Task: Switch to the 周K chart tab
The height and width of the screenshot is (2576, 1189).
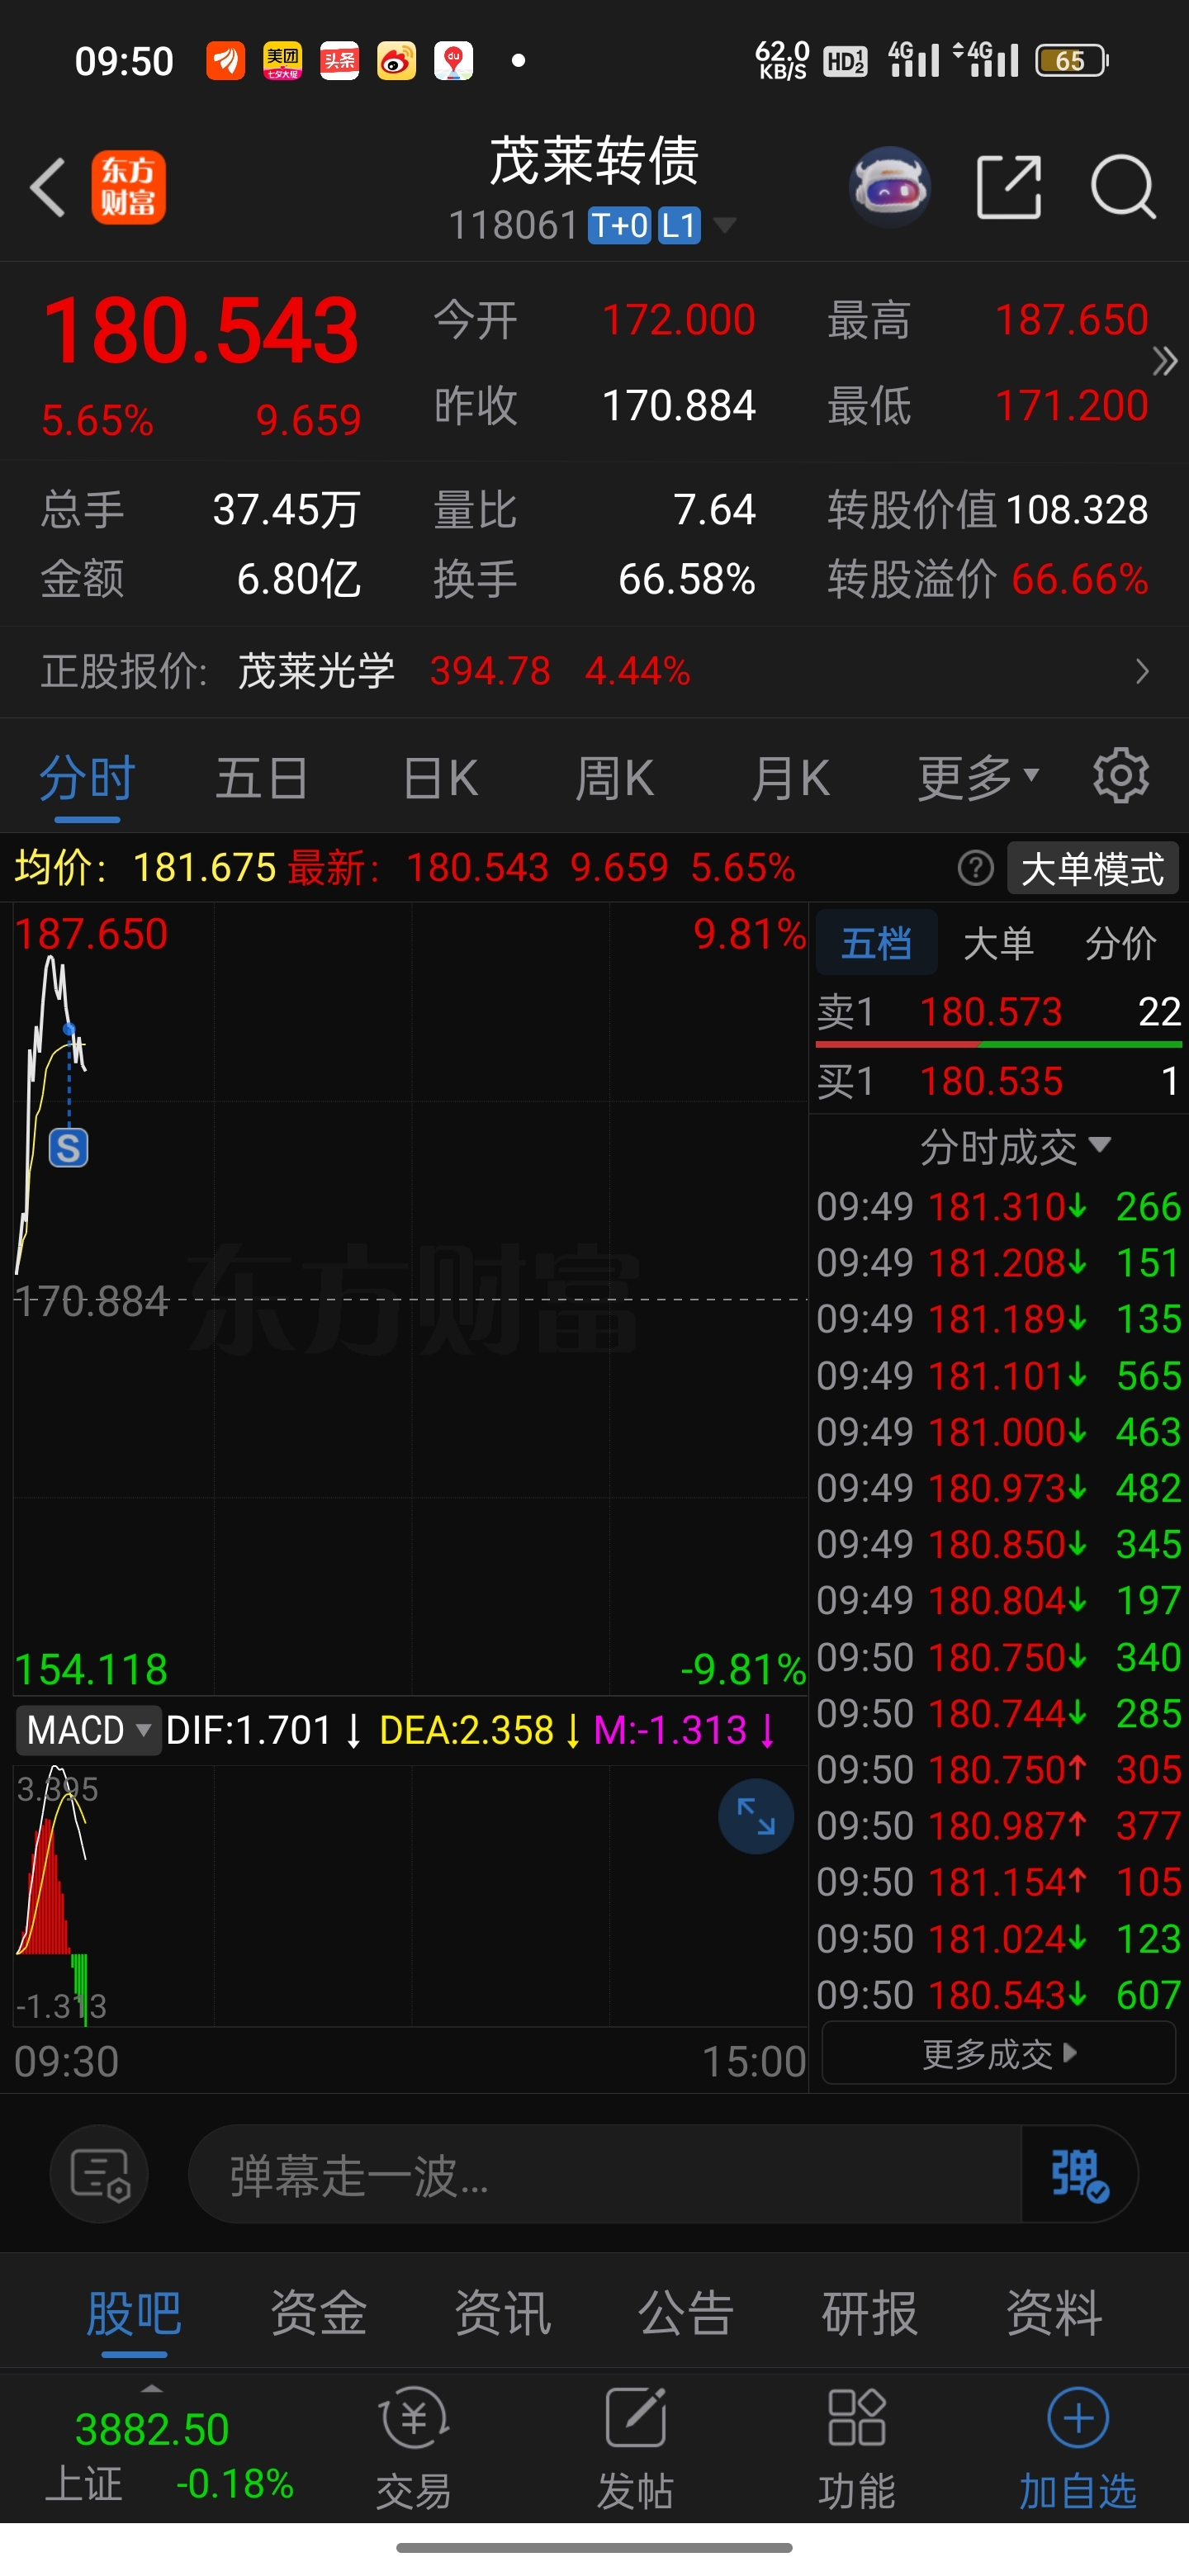Action: [x=614, y=778]
